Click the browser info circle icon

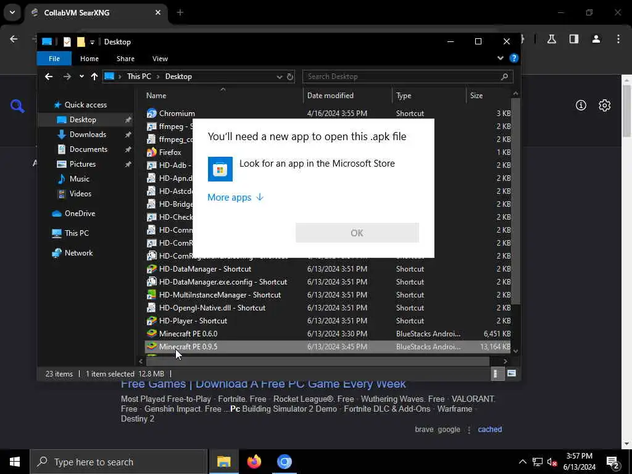point(581,105)
